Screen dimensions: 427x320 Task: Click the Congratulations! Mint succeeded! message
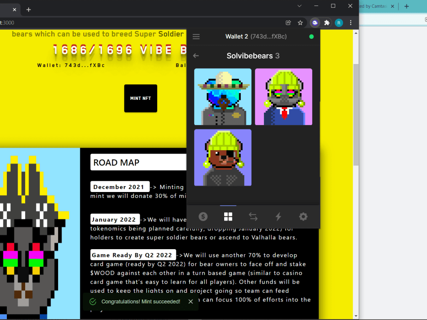click(x=141, y=302)
